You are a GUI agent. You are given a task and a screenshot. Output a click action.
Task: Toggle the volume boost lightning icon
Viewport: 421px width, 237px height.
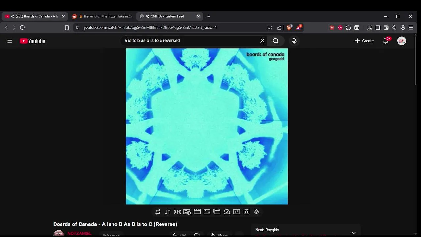click(x=177, y=212)
